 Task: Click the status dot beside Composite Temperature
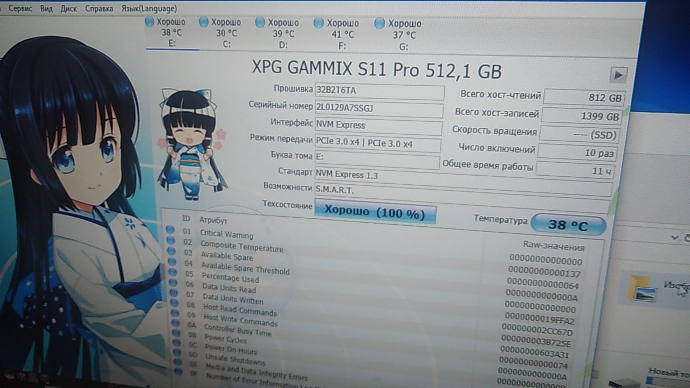(x=170, y=241)
